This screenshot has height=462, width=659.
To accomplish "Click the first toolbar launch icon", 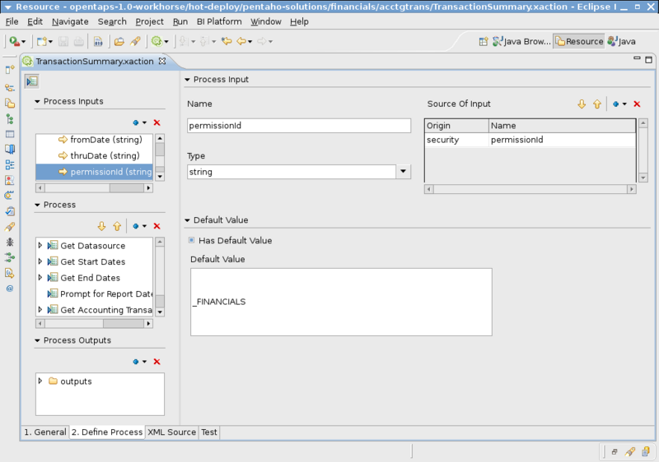I will [14, 41].
